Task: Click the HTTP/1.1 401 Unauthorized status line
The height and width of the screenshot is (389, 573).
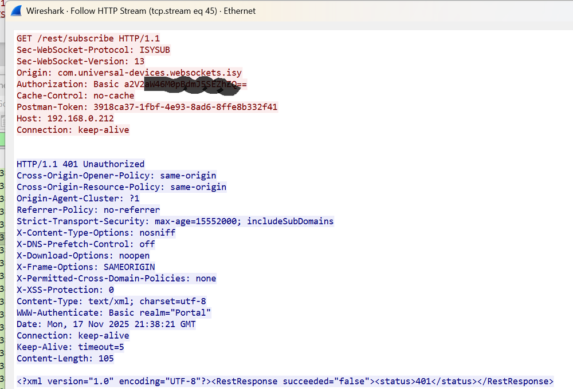Action: point(80,164)
